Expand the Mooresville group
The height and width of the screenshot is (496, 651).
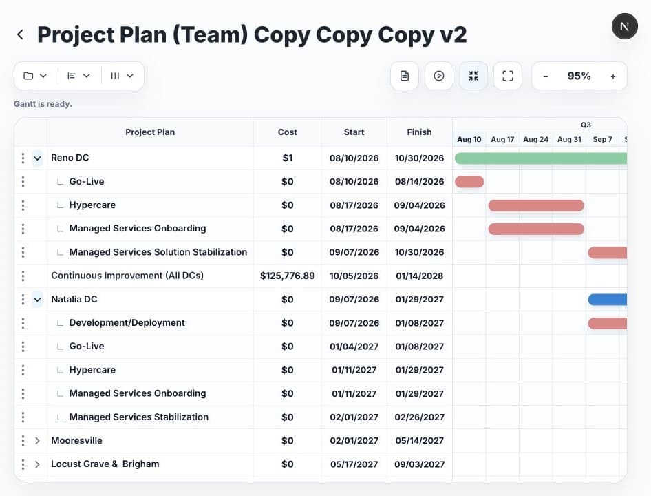[37, 441]
